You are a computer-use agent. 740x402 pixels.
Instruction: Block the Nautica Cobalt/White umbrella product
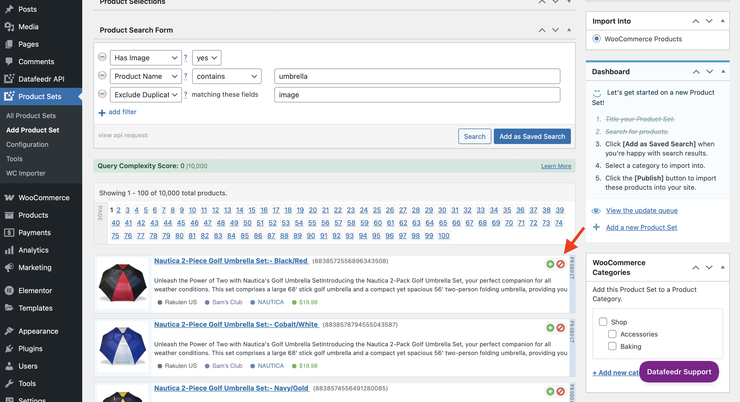point(560,328)
